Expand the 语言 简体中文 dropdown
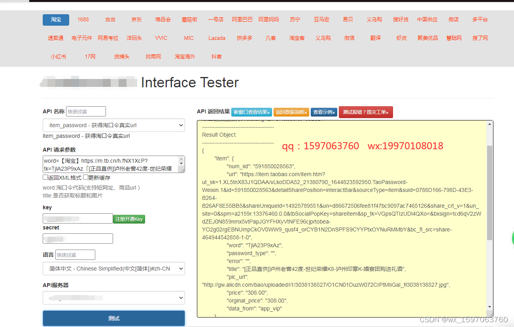The image size is (514, 327). [x=114, y=269]
